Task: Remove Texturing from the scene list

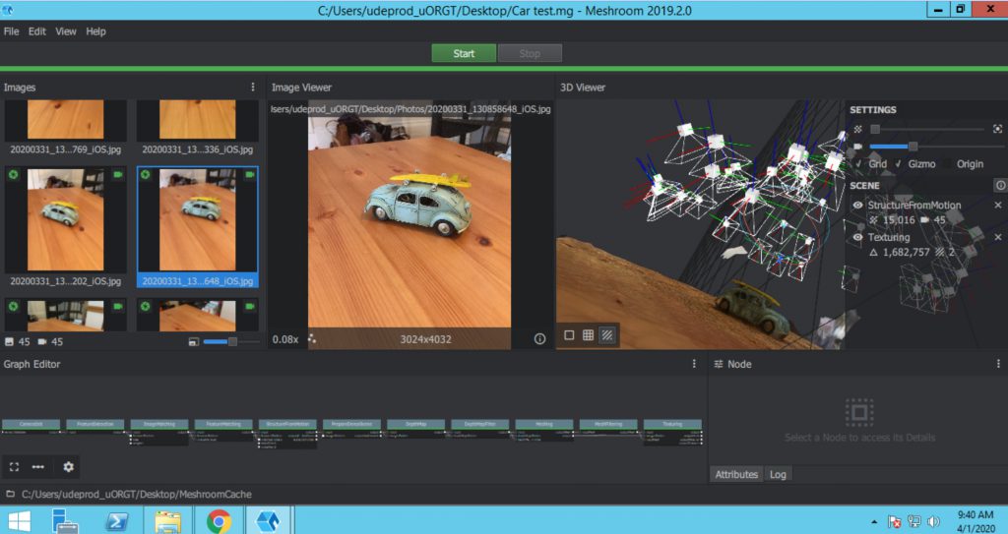Action: click(x=997, y=237)
